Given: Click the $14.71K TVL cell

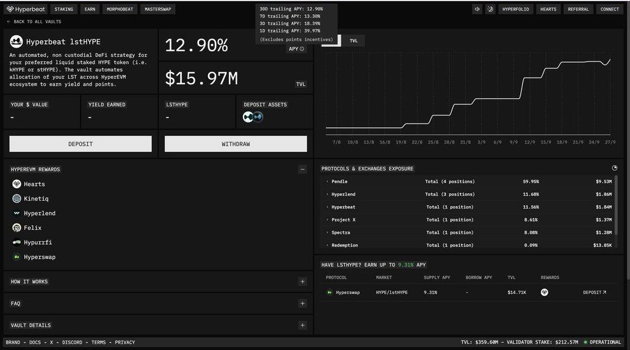Looking at the screenshot, I should pyautogui.click(x=516, y=293).
